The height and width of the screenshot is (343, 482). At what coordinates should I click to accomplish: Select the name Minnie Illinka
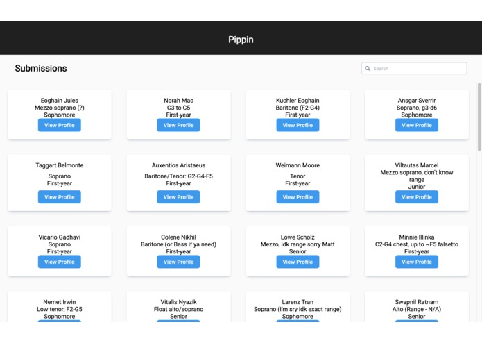417,237
